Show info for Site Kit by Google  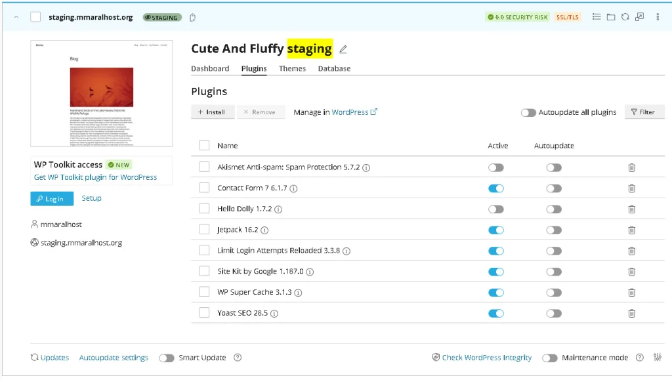pos(310,272)
